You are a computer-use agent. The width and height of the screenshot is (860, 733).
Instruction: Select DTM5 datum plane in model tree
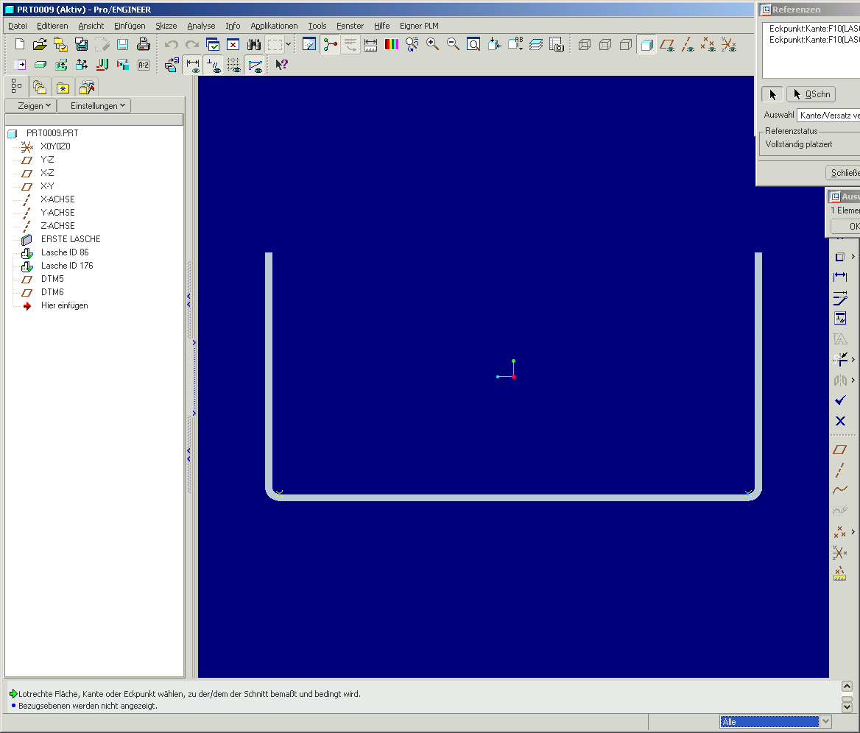tap(53, 279)
